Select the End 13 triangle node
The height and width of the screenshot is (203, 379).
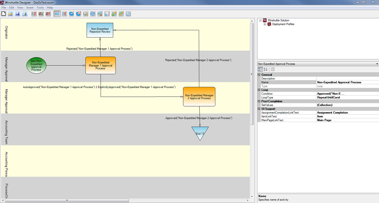pyautogui.click(x=200, y=133)
